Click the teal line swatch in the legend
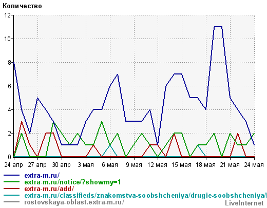The image size is (267, 208). pyautogui.click(x=11, y=195)
